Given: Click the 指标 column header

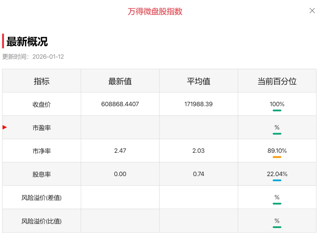Looking at the screenshot, I should [x=42, y=81].
